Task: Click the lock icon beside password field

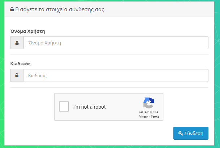Action: pyautogui.click(x=17, y=75)
